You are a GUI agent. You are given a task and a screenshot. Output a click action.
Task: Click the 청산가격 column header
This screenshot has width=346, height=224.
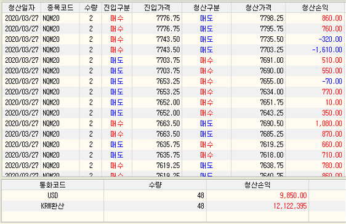[x=258, y=8]
